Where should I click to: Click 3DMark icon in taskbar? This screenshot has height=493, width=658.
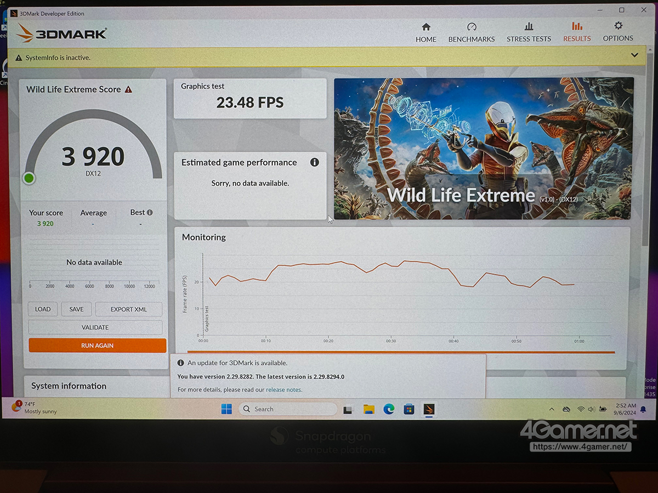point(429,409)
